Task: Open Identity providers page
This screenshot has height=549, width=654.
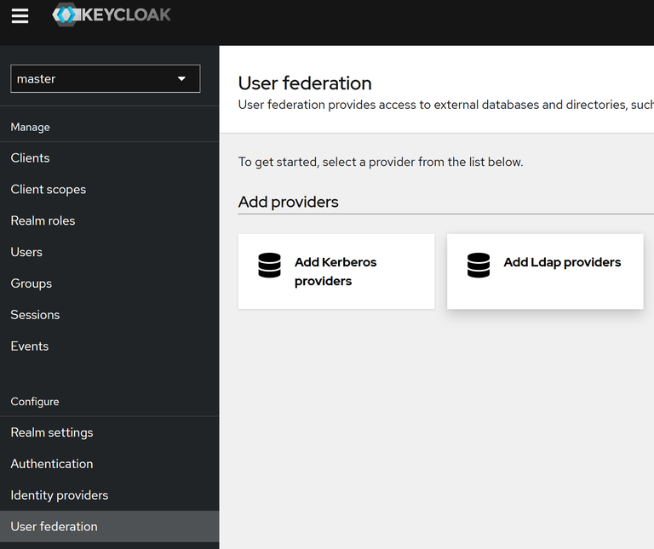Action: (x=109, y=495)
